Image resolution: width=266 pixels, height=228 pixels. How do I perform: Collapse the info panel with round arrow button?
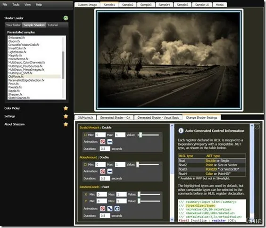click(257, 127)
